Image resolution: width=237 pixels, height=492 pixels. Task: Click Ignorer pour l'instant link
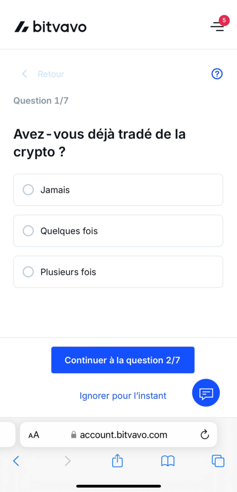pyautogui.click(x=123, y=396)
